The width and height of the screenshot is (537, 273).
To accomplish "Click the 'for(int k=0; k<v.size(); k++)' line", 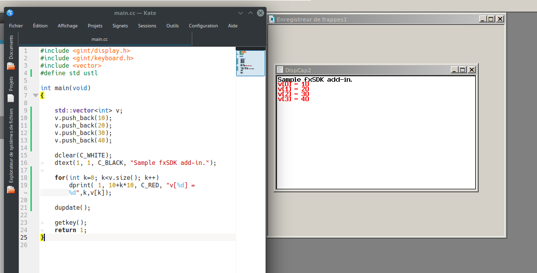I will click(x=107, y=178).
